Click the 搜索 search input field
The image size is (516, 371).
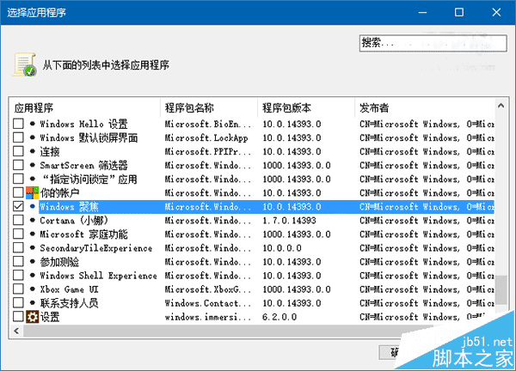pyautogui.click(x=433, y=43)
